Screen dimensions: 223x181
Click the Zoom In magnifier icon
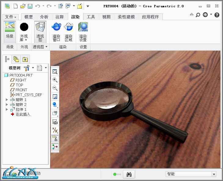point(55,80)
